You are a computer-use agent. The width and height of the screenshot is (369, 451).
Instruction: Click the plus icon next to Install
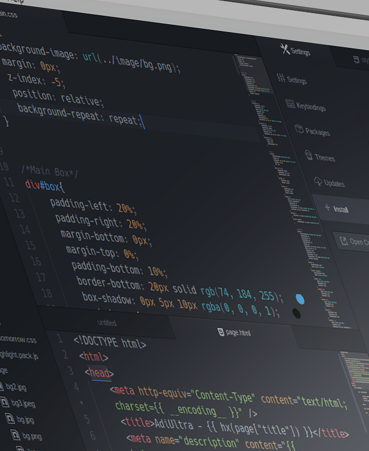(x=327, y=208)
